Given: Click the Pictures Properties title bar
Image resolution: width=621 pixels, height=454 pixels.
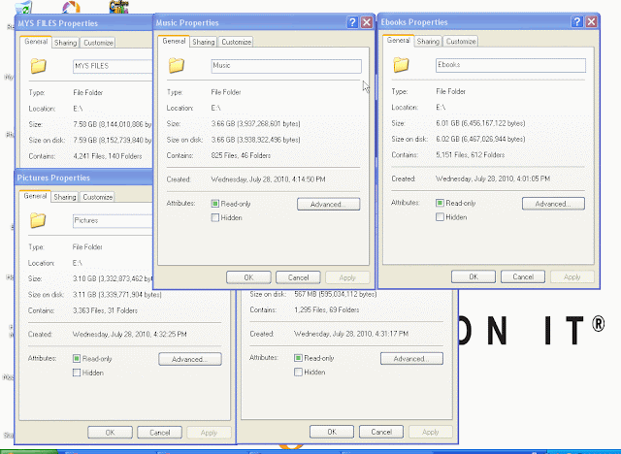Looking at the screenshot, I should coord(84,178).
